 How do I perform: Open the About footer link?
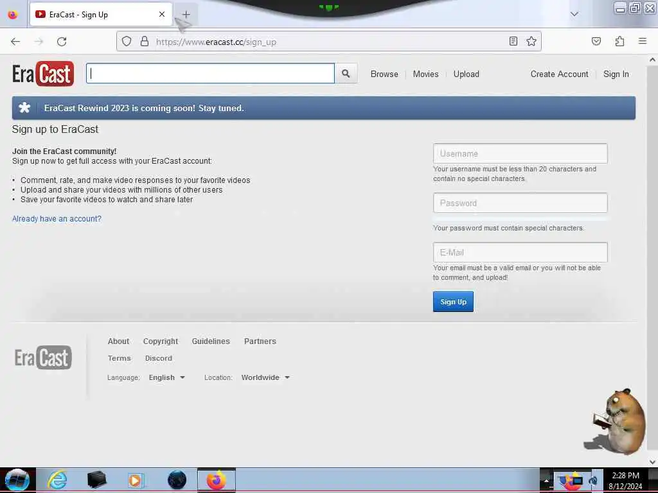(x=118, y=342)
